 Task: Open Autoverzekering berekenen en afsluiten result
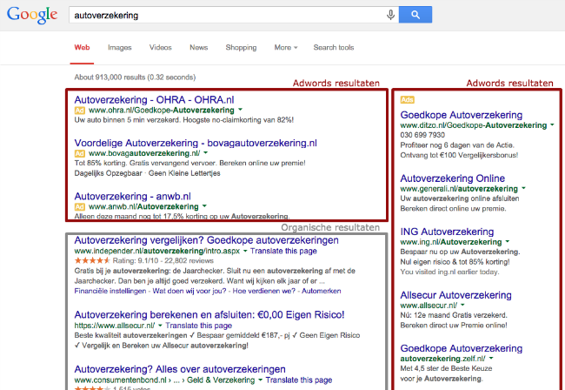click(x=209, y=314)
